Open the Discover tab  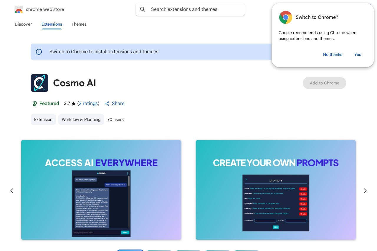23,24
